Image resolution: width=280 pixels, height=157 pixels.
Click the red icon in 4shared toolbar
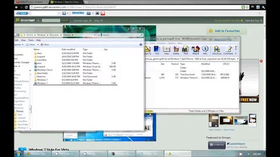coord(103,13)
